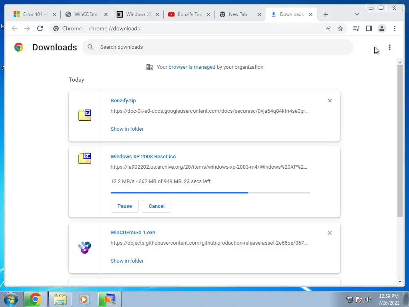Click the page vertical scrollbar thumb
This screenshot has height=307, width=409.
(x=400, y=141)
